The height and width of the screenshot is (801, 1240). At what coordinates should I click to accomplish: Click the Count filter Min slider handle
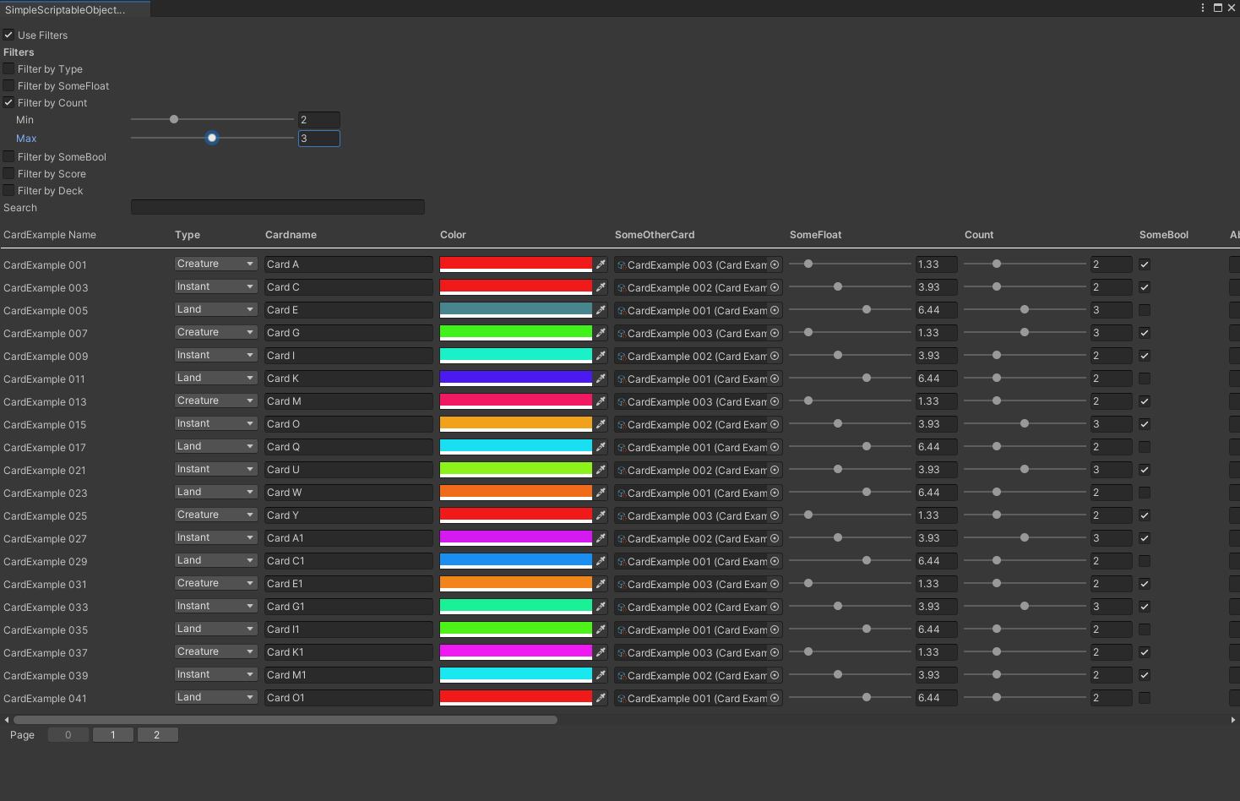tap(174, 119)
